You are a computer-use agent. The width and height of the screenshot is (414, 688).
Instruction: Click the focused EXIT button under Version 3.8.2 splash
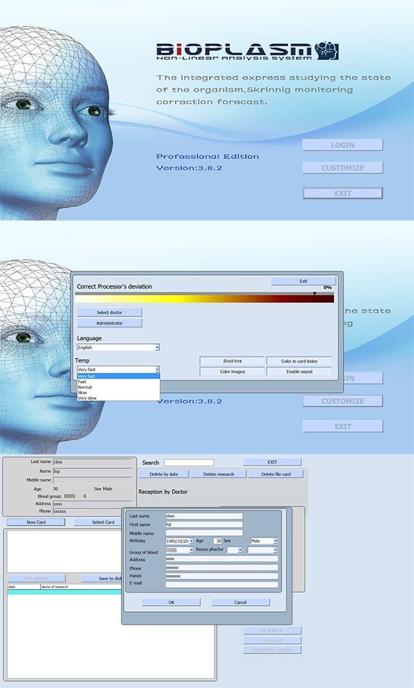[343, 193]
